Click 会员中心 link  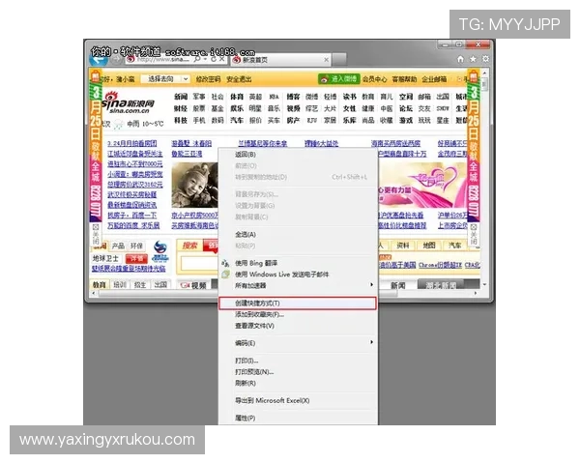click(374, 79)
